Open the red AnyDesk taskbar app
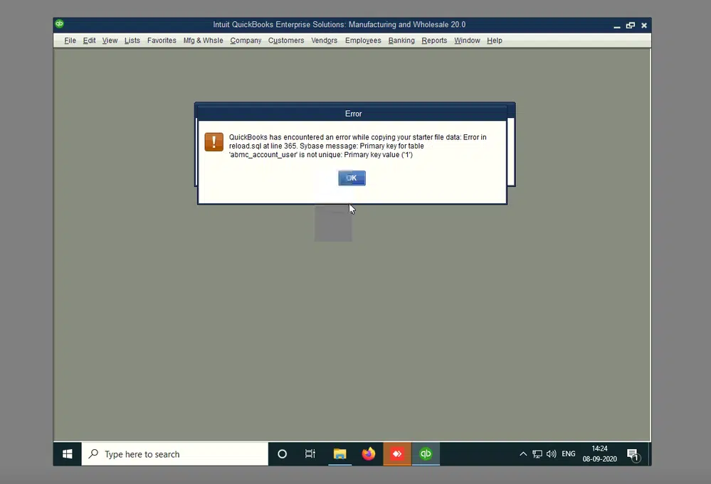 click(397, 453)
